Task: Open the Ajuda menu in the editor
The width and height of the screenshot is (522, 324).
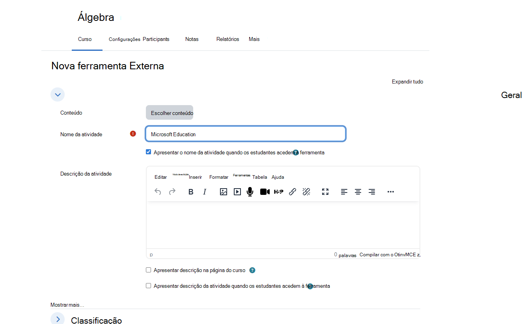Action: click(x=278, y=177)
